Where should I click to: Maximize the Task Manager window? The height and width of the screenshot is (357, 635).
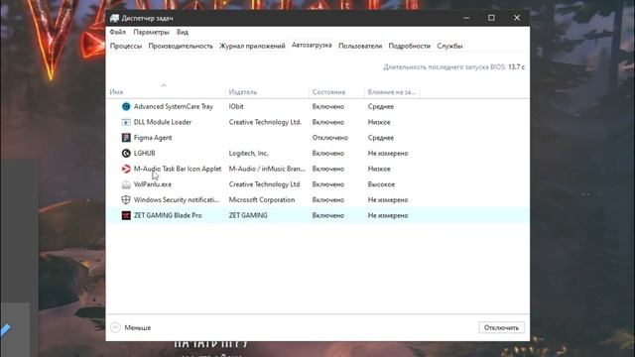point(491,18)
